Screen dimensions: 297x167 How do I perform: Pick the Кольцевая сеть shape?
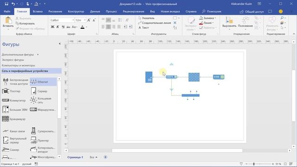(41, 100)
